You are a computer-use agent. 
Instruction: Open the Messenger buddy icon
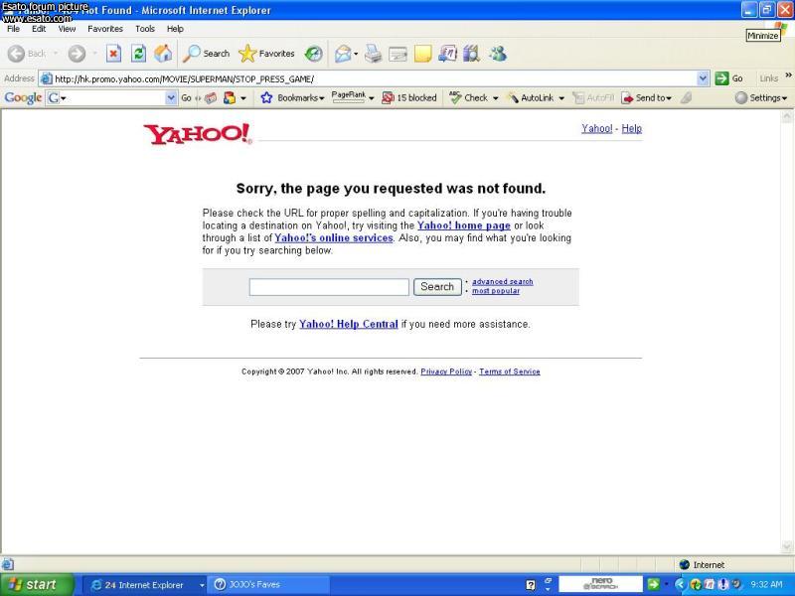point(498,54)
